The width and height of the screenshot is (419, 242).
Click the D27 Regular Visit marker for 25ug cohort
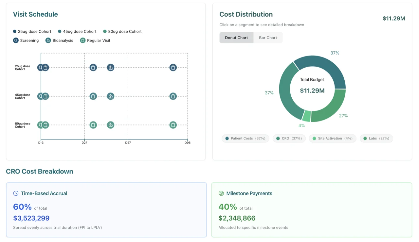93,67
